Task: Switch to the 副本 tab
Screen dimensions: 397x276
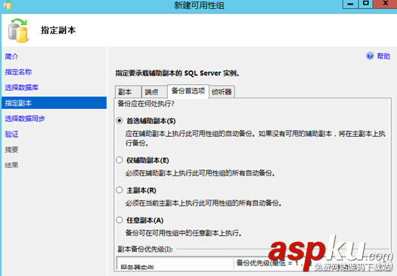Action: [128, 91]
